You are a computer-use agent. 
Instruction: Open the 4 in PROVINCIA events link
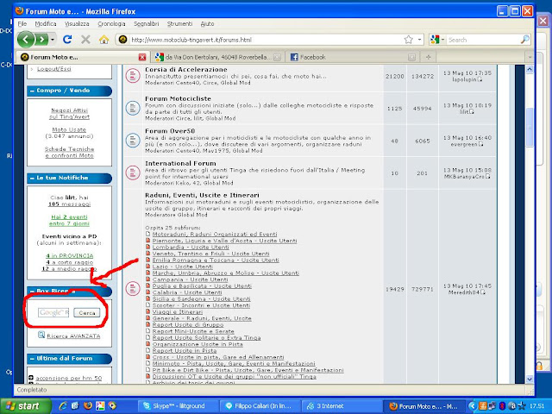click(x=69, y=256)
